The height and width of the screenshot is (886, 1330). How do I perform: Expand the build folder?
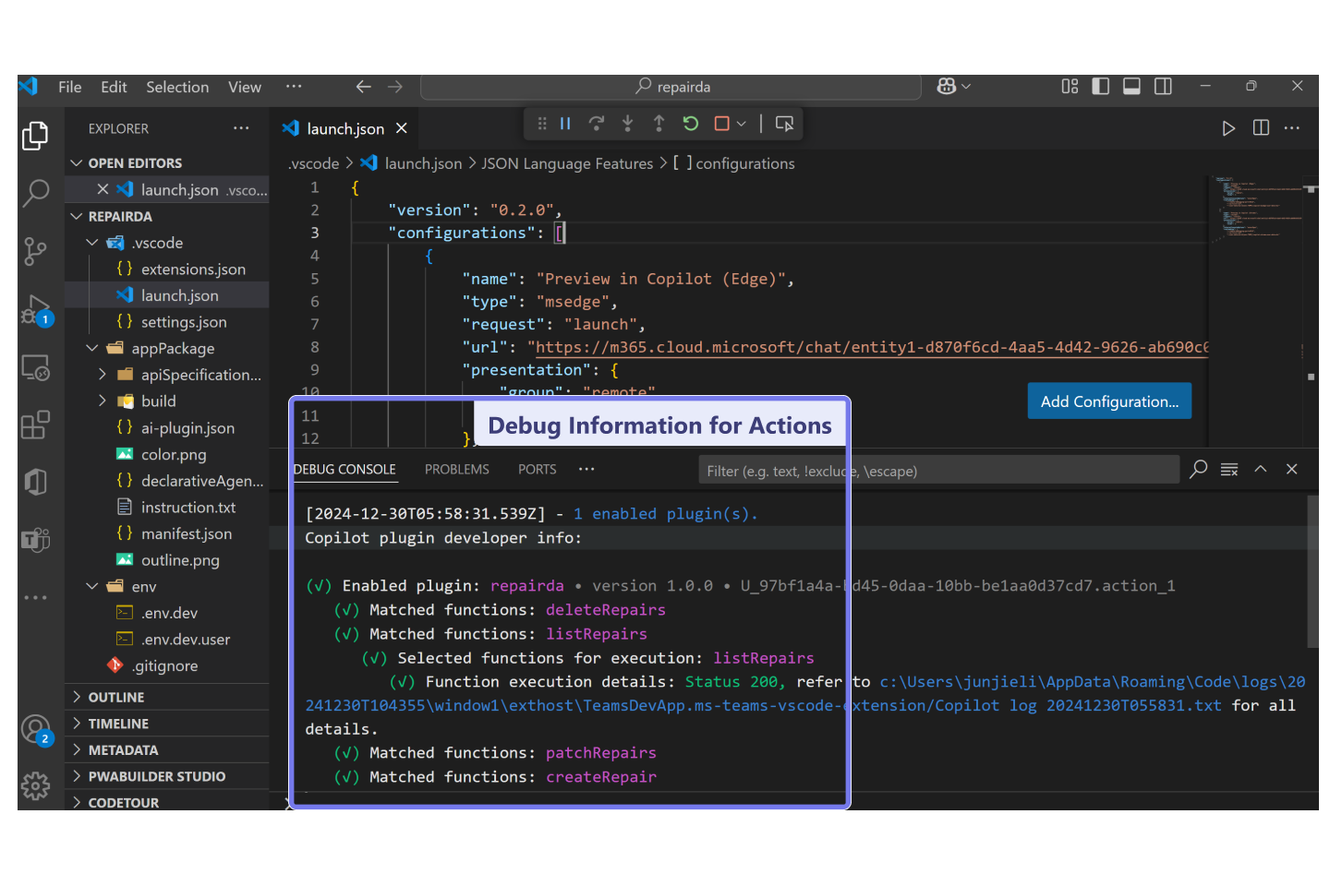[x=103, y=401]
